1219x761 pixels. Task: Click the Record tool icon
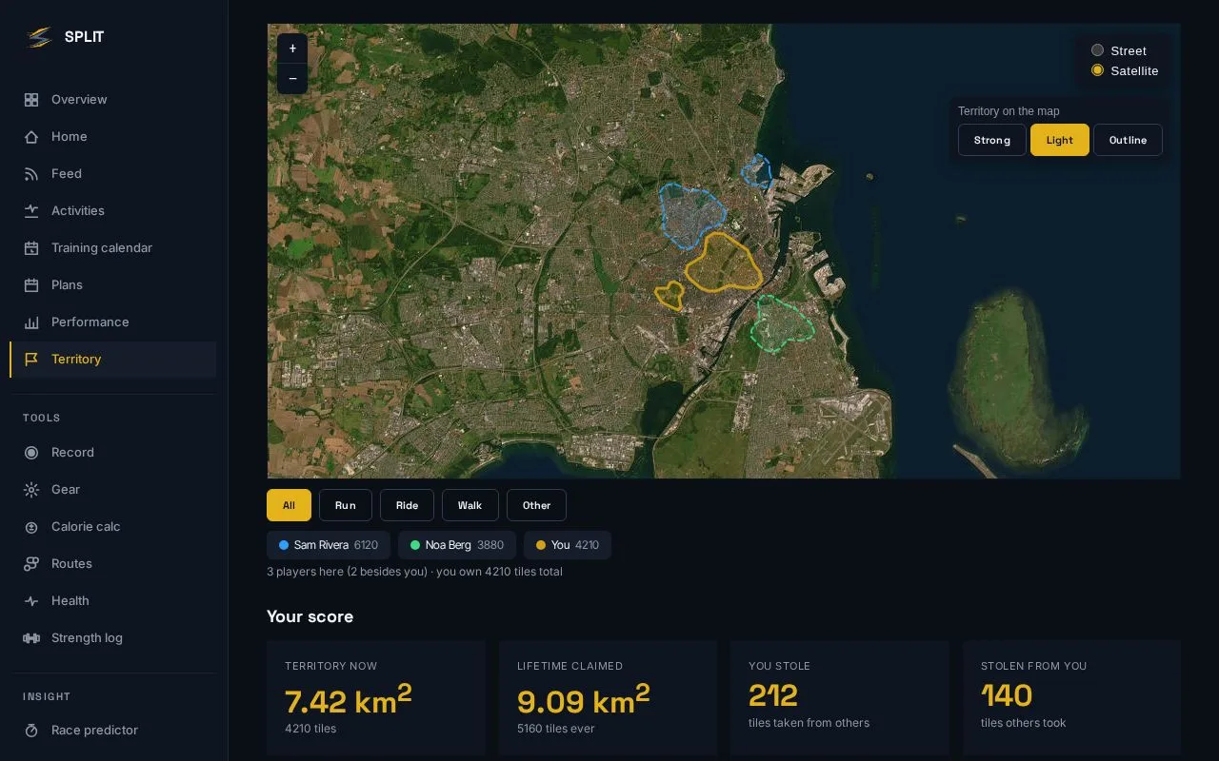pyautogui.click(x=31, y=453)
